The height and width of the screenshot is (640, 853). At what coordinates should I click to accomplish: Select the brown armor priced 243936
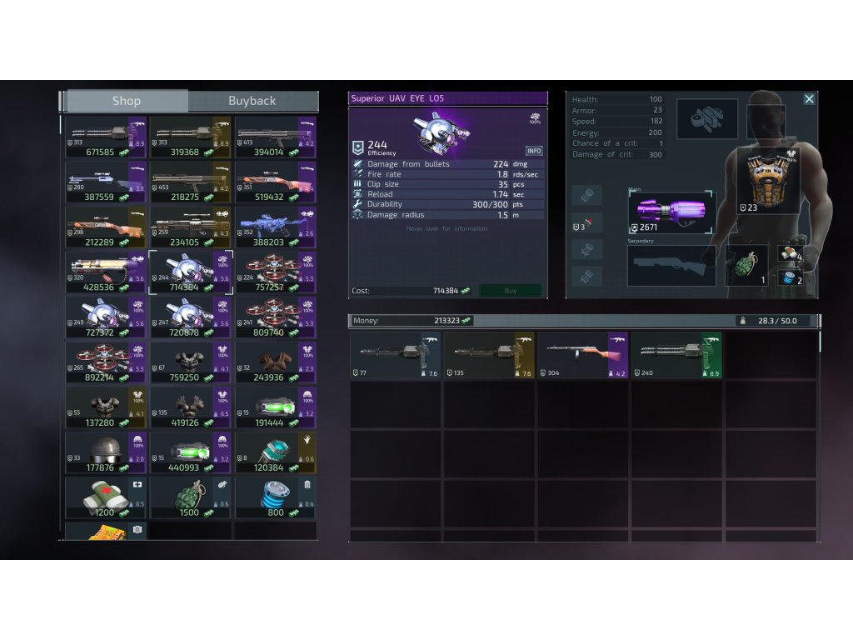(x=275, y=362)
